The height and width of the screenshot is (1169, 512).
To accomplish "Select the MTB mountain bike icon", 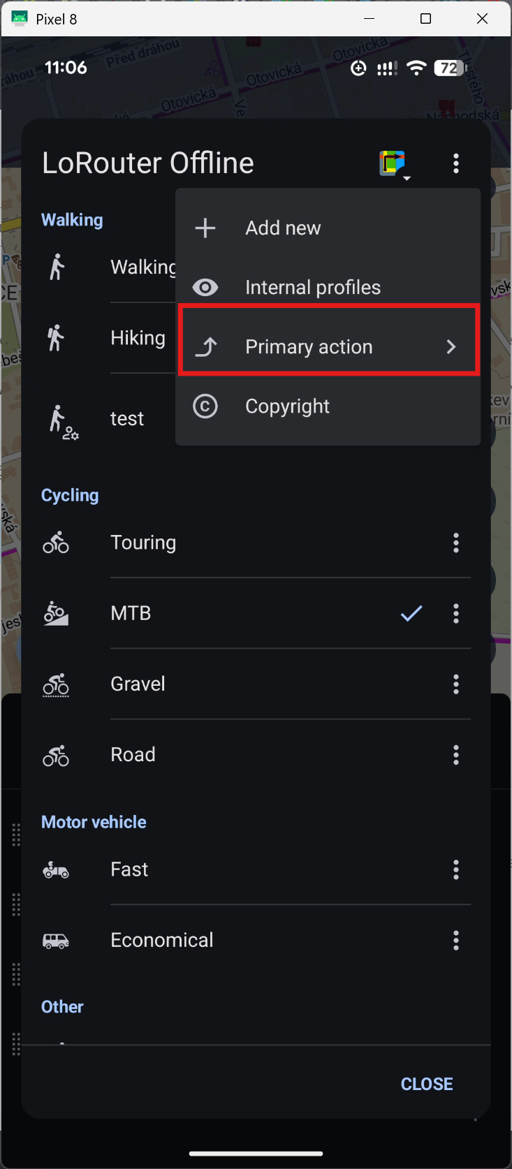I will pyautogui.click(x=56, y=613).
